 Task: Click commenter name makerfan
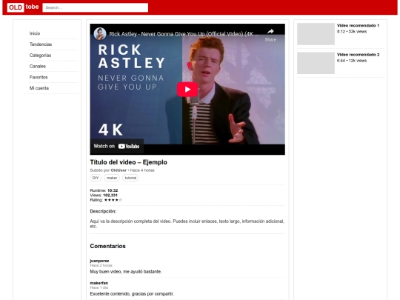[x=99, y=283]
